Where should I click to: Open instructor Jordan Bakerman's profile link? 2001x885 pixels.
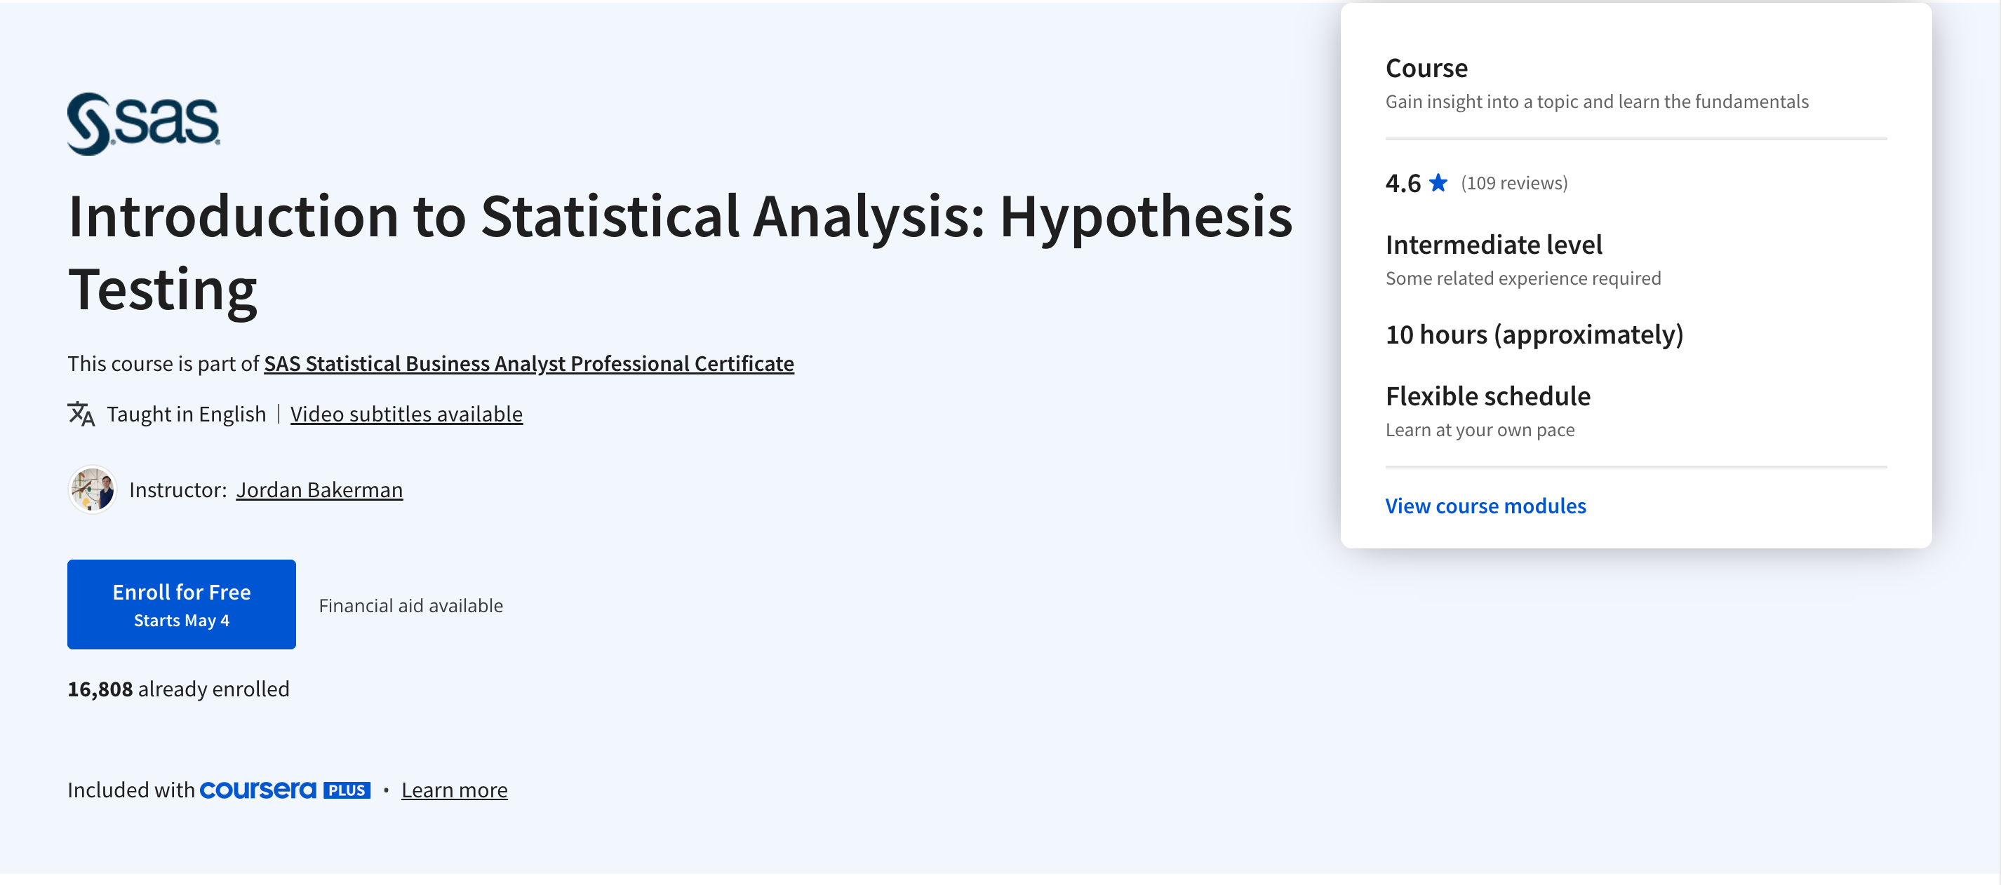(319, 490)
